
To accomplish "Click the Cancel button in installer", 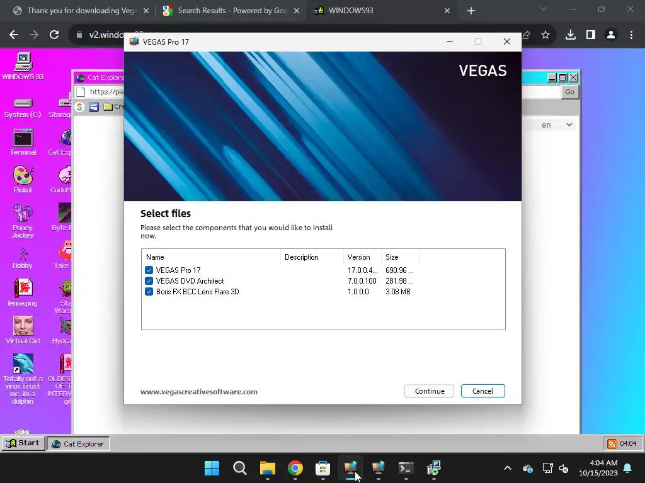I will click(x=482, y=391).
